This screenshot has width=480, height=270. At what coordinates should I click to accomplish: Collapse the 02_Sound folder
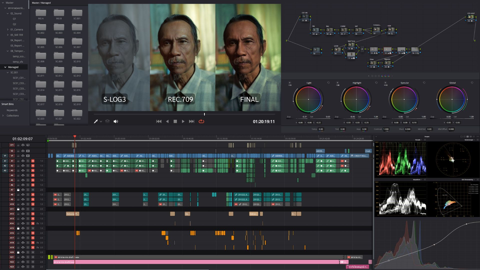[8, 13]
